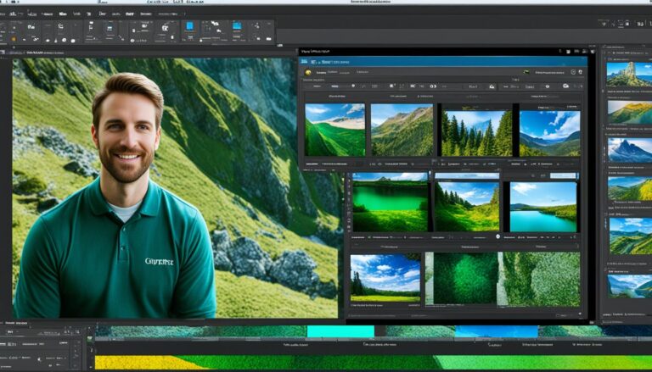Select the pine forest thumbnail

click(x=477, y=133)
